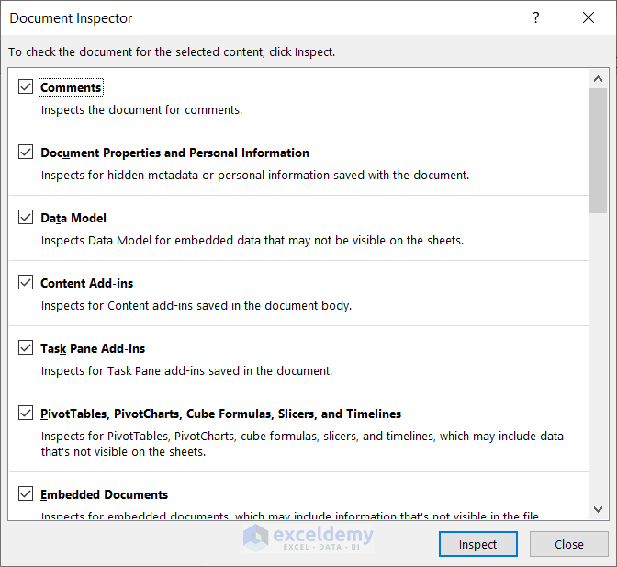Disable the Embedded Documents checkbox
Image resolution: width=617 pixels, height=567 pixels.
[26, 494]
